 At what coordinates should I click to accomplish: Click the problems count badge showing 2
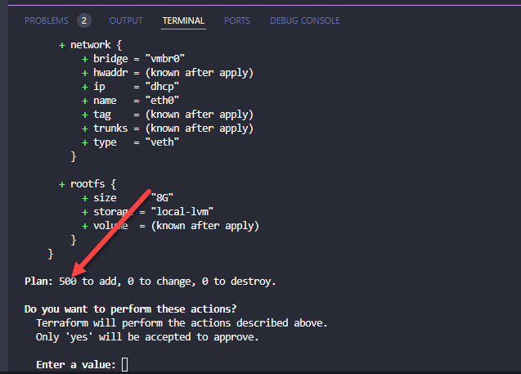click(x=84, y=20)
